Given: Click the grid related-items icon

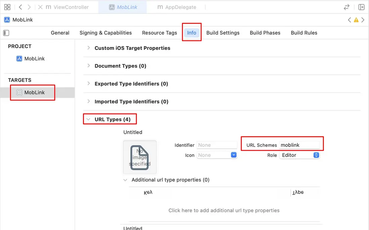Looking at the screenshot, I should (7, 7).
